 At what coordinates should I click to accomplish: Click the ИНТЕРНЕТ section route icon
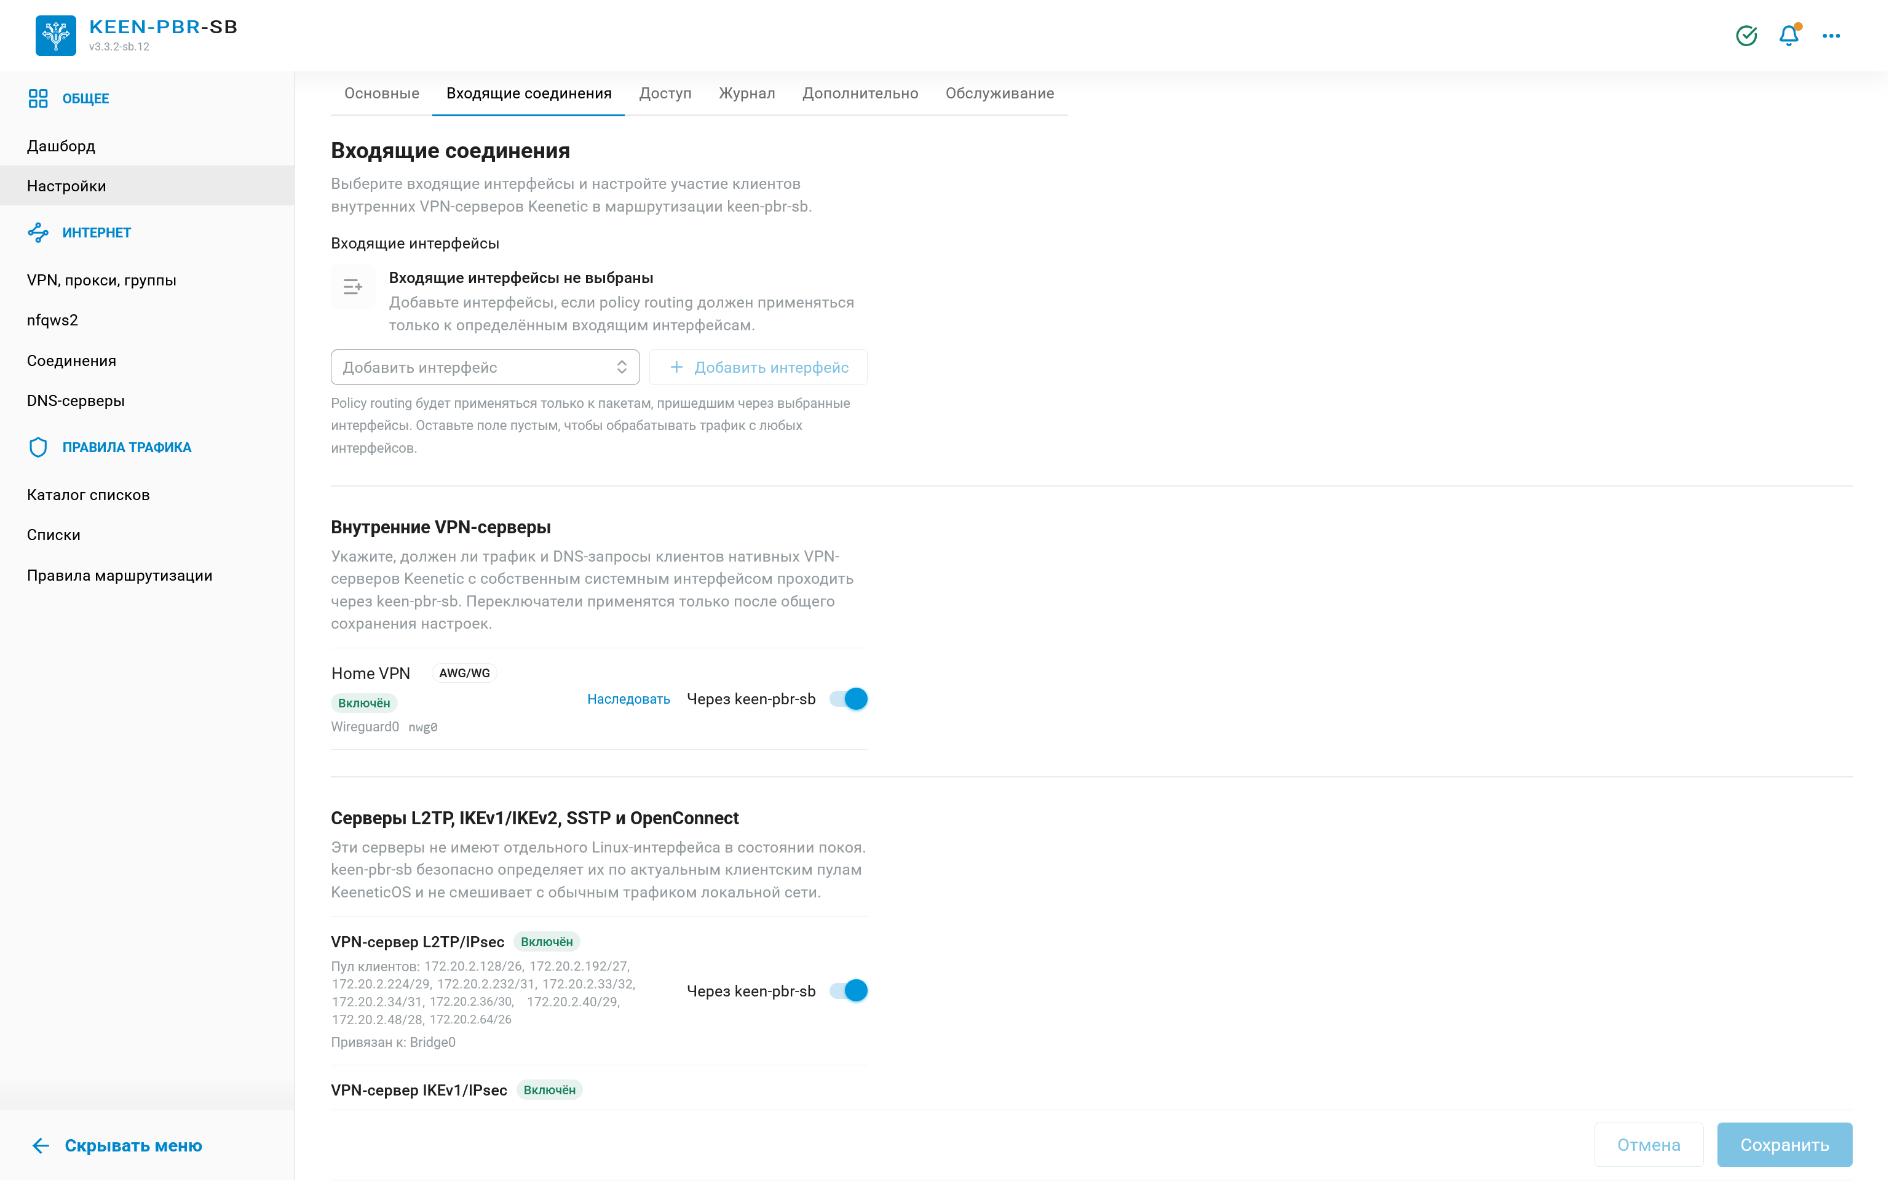point(38,232)
